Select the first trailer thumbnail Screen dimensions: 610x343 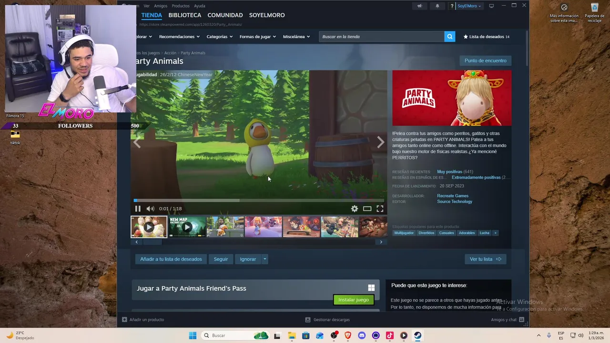click(x=149, y=227)
